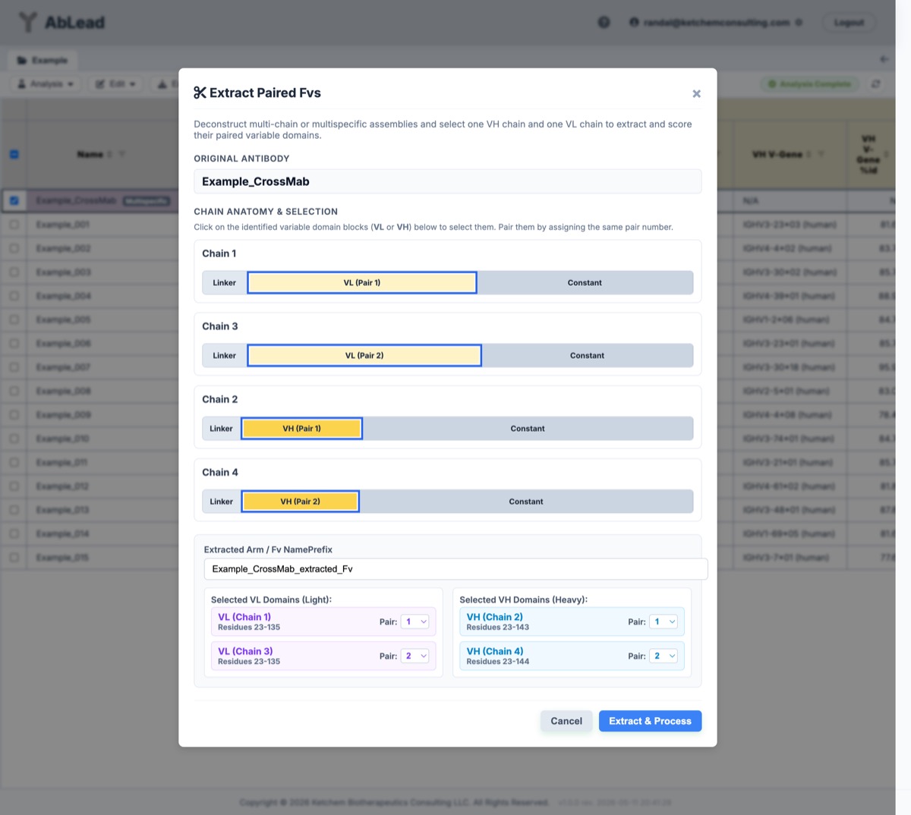This screenshot has height=815, width=911.
Task: Open the help icon in the header
Action: pyautogui.click(x=604, y=22)
